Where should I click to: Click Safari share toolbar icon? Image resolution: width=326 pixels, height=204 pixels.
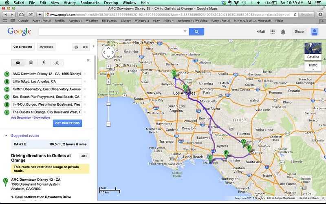31,15
